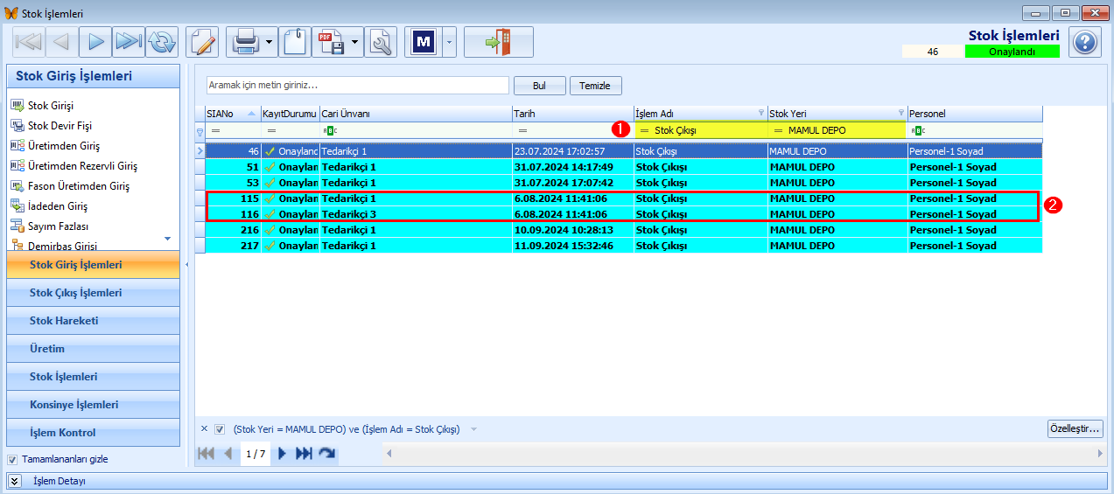Image resolution: width=1114 pixels, height=494 pixels.
Task: Expand the İşlem Detayı panel
Action: point(15,481)
